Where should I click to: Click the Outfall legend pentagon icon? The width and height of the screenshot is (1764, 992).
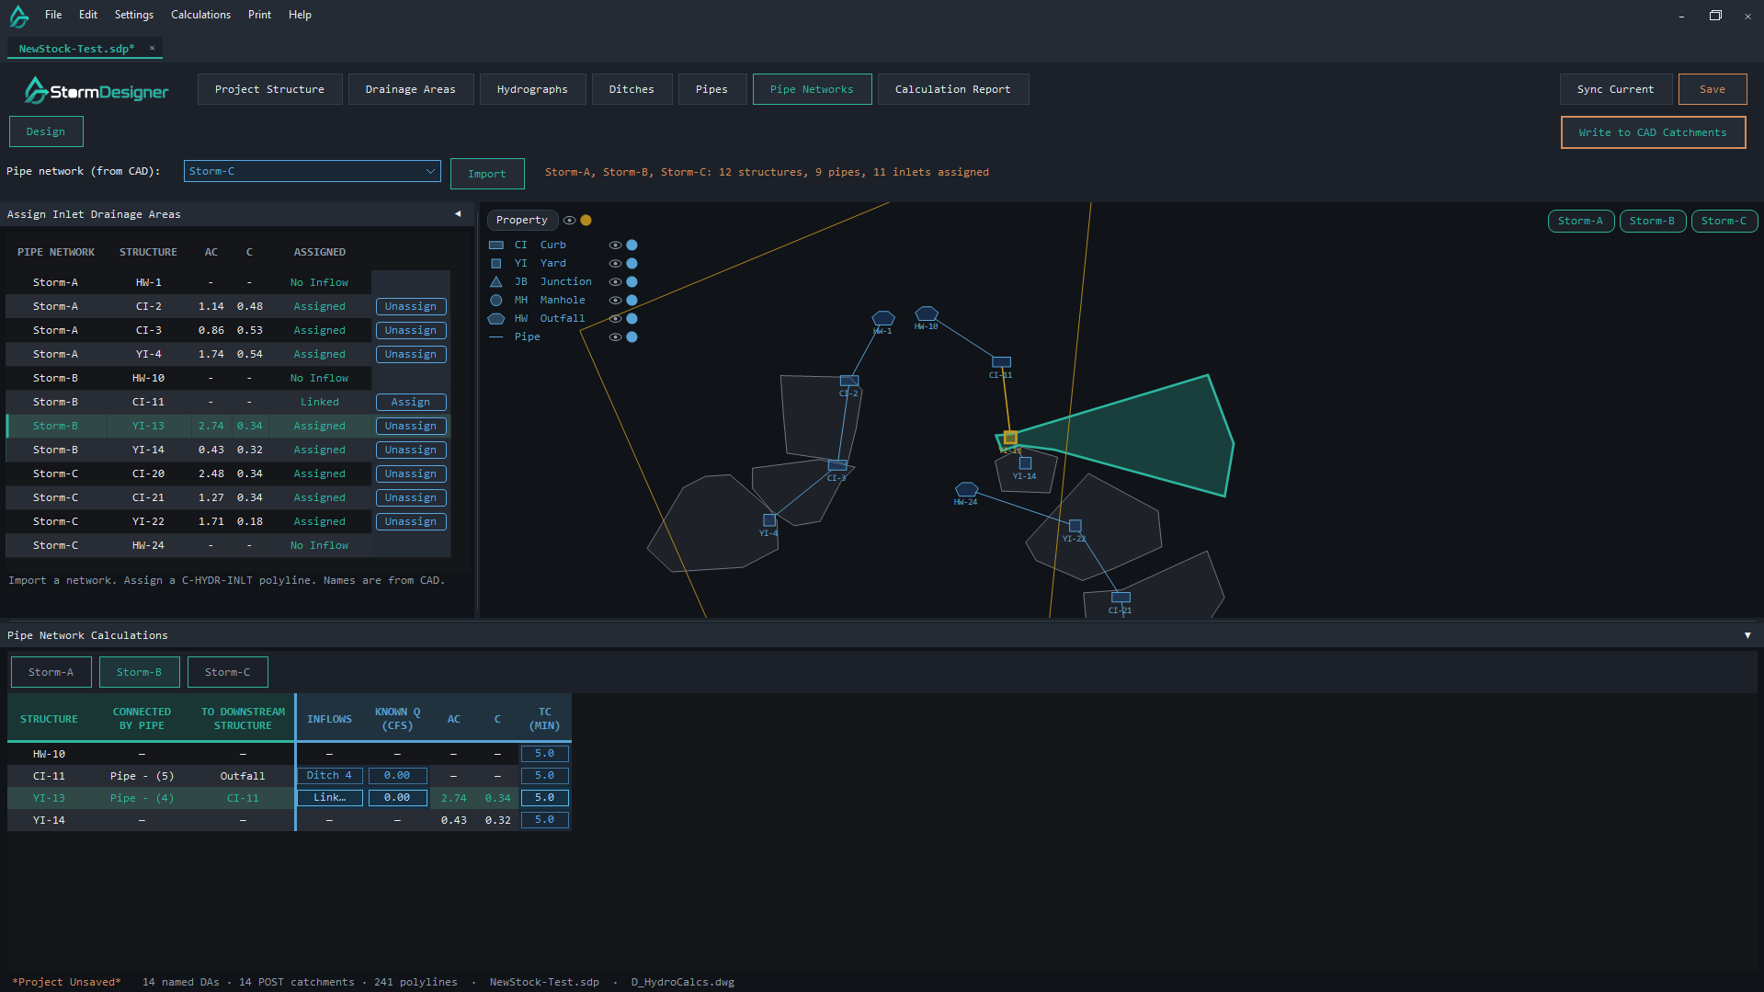pyautogui.click(x=496, y=319)
